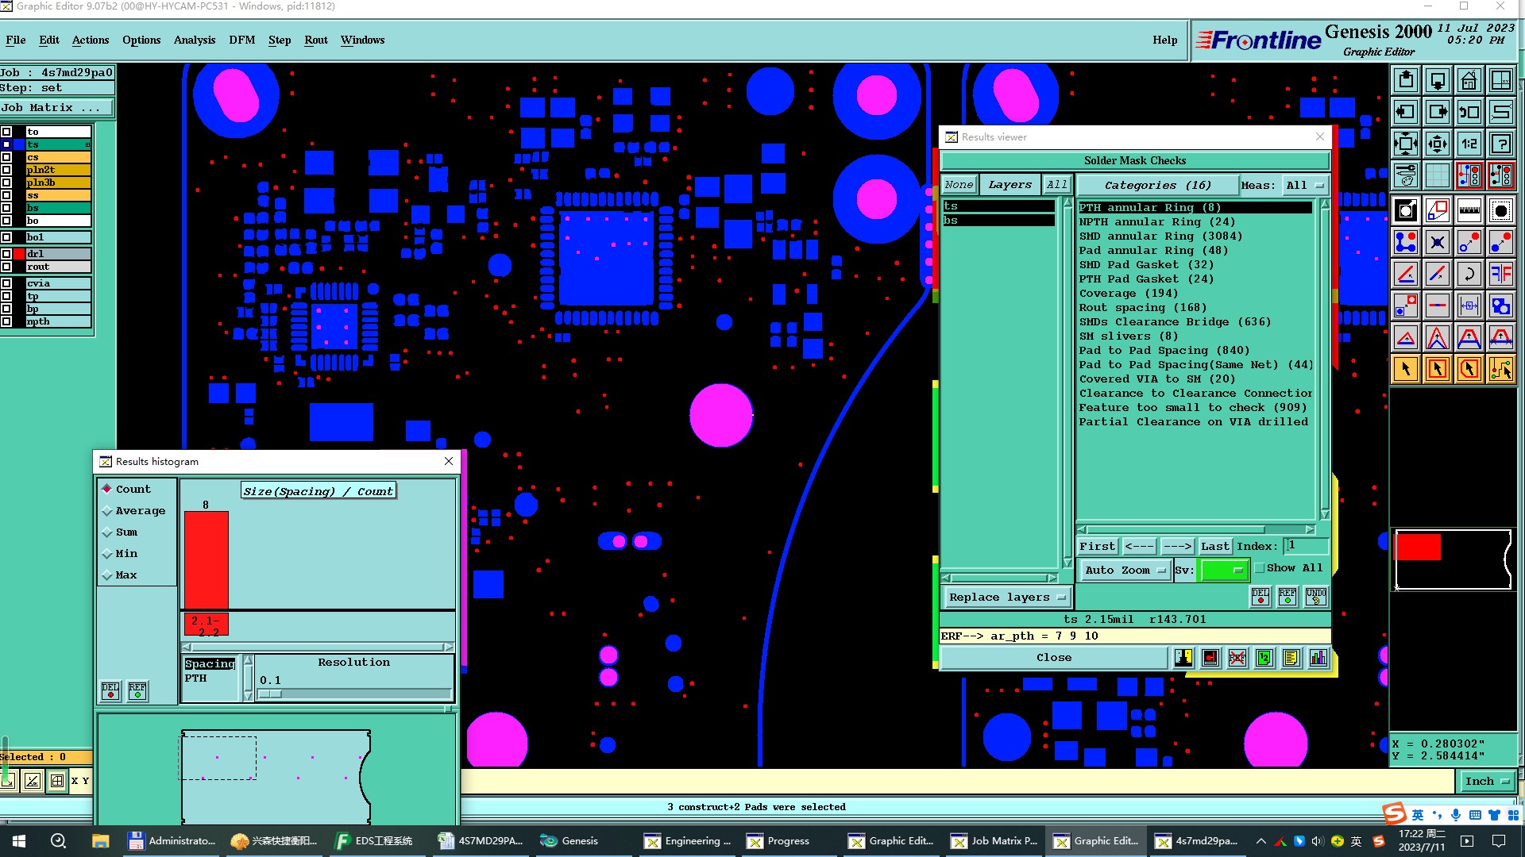Expand the Replace layers dropdown
Viewport: 1525px width, 857px height.
click(1006, 598)
